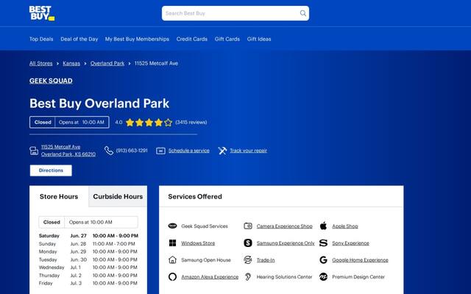Click the Saturday Jun. 27 hours row

point(88,236)
